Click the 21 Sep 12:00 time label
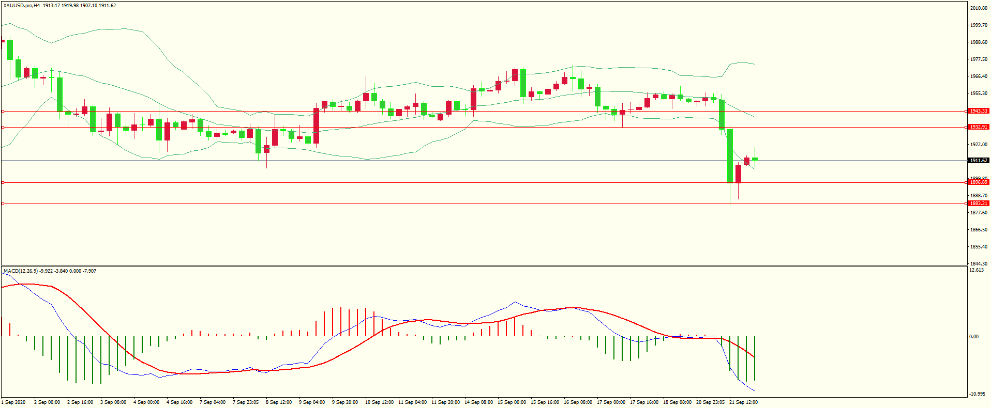The height and width of the screenshot is (408, 991). tap(743, 402)
